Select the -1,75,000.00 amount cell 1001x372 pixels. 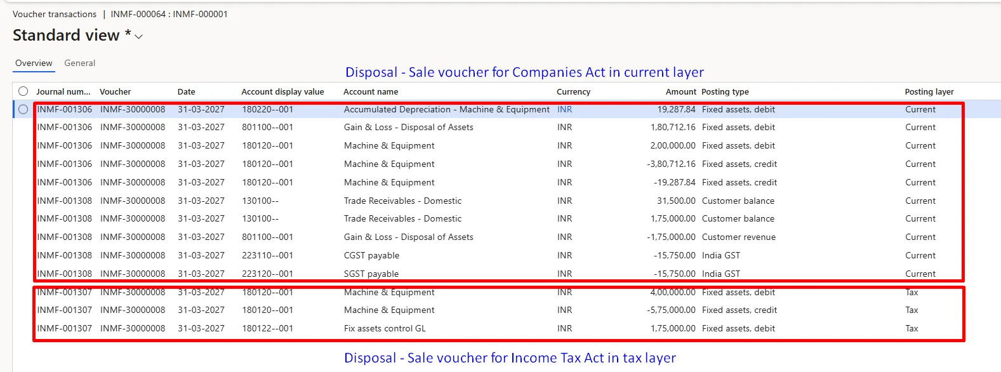tap(671, 237)
